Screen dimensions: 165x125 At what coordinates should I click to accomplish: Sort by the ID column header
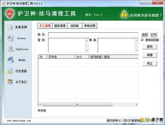tap(42, 57)
